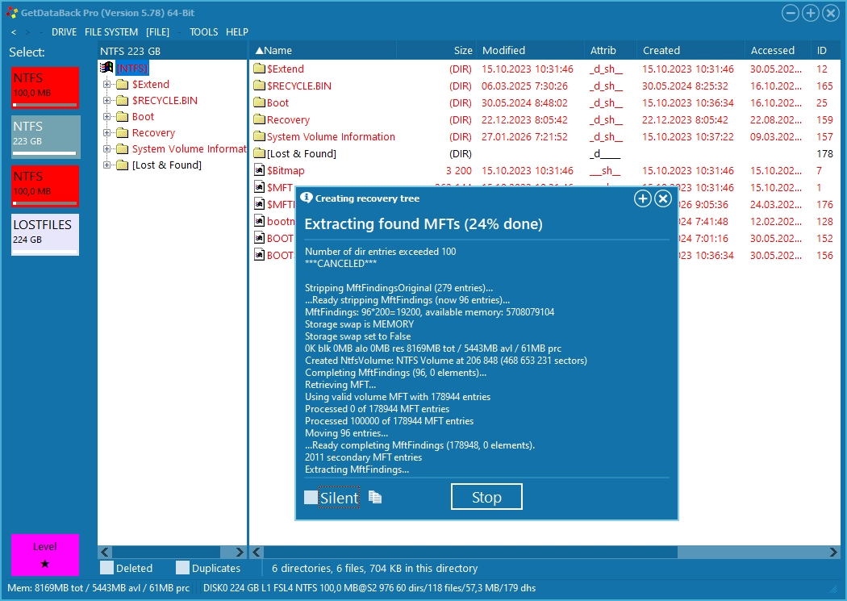
Task: Click the copy log icon next to Silent
Action: pyautogui.click(x=375, y=497)
